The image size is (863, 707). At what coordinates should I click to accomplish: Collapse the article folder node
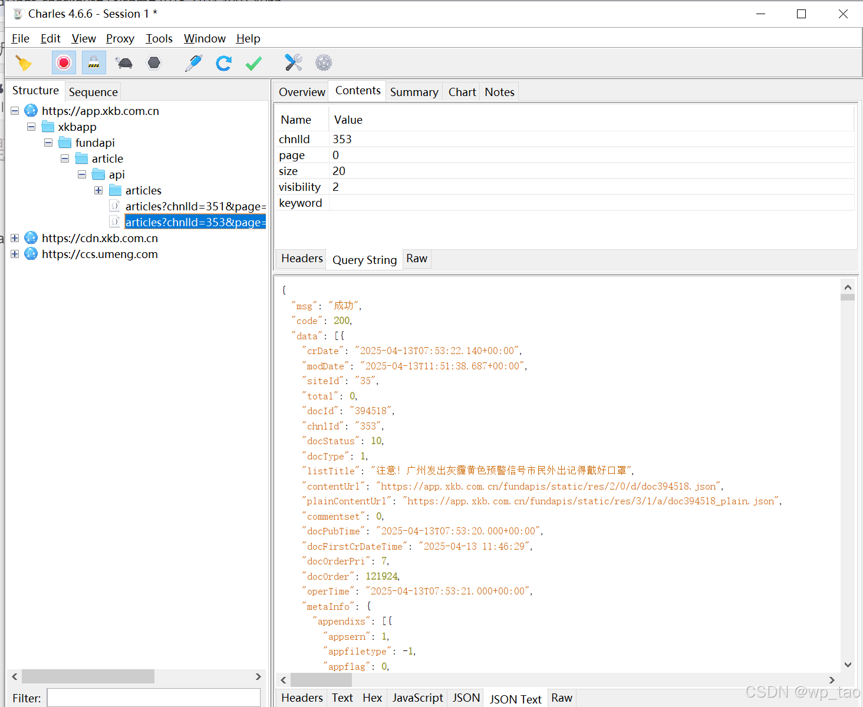[x=65, y=158]
